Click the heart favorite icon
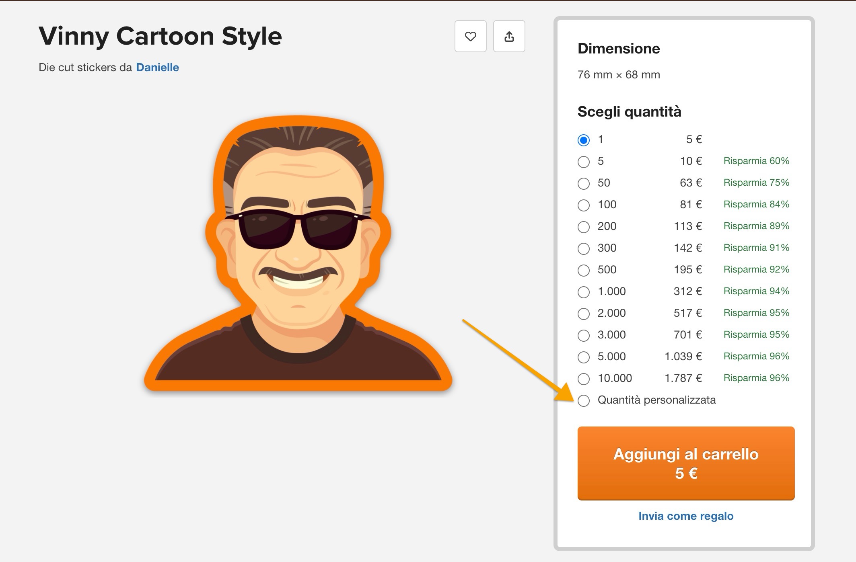 (x=470, y=37)
